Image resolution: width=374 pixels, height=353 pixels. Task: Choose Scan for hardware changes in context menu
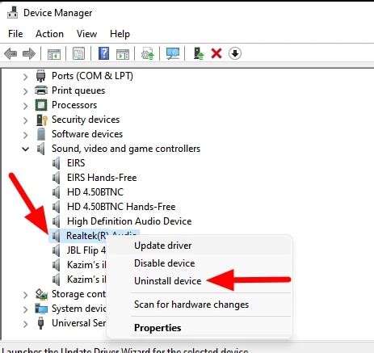click(x=200, y=305)
